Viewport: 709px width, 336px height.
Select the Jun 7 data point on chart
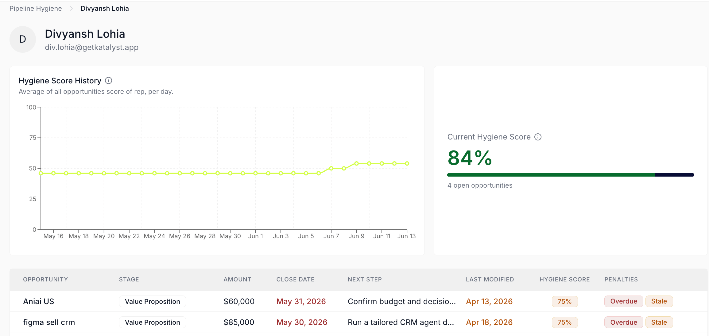(331, 168)
